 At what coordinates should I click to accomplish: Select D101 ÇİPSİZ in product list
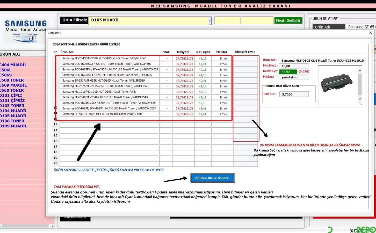click(12, 101)
